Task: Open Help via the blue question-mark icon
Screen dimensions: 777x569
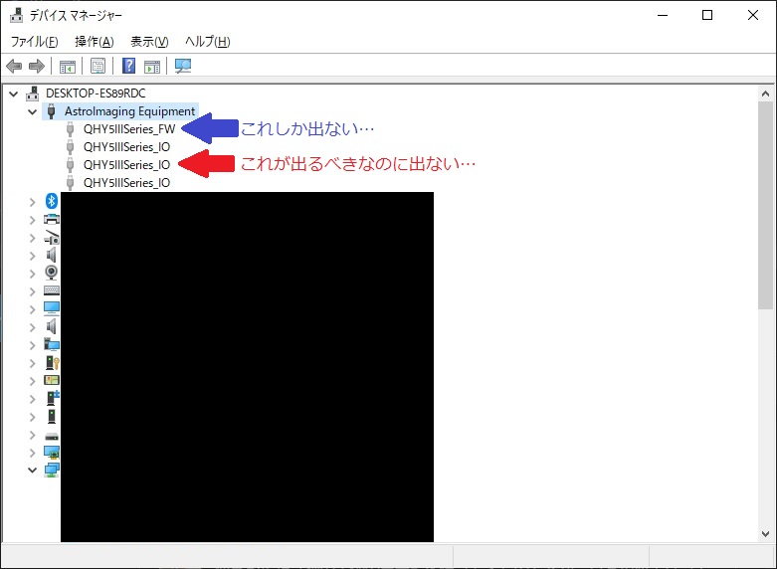Action: pyautogui.click(x=129, y=66)
